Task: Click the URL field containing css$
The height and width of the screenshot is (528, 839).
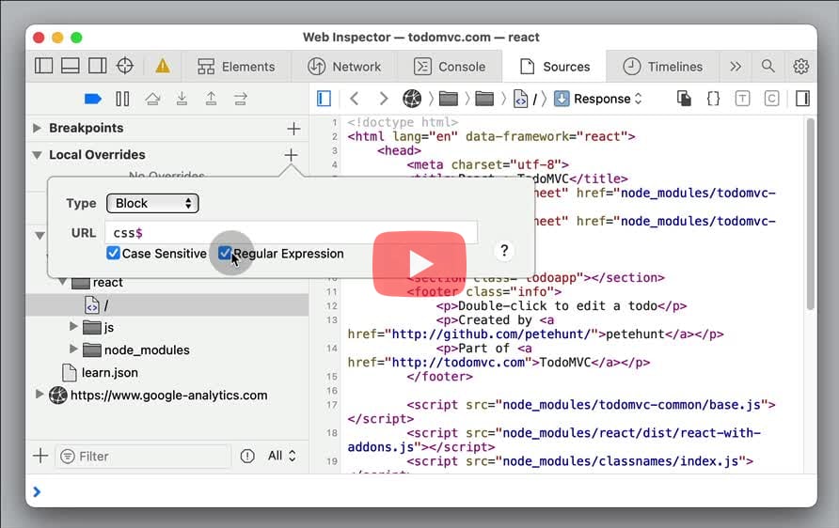Action: tap(291, 233)
